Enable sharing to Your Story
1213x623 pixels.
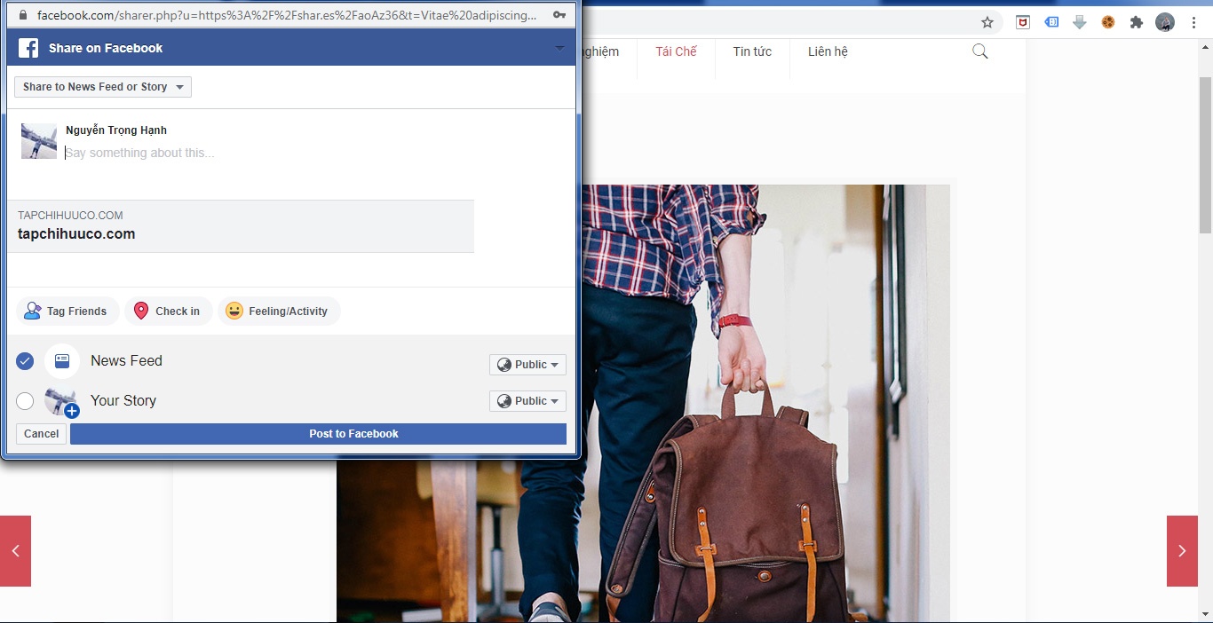(x=25, y=401)
